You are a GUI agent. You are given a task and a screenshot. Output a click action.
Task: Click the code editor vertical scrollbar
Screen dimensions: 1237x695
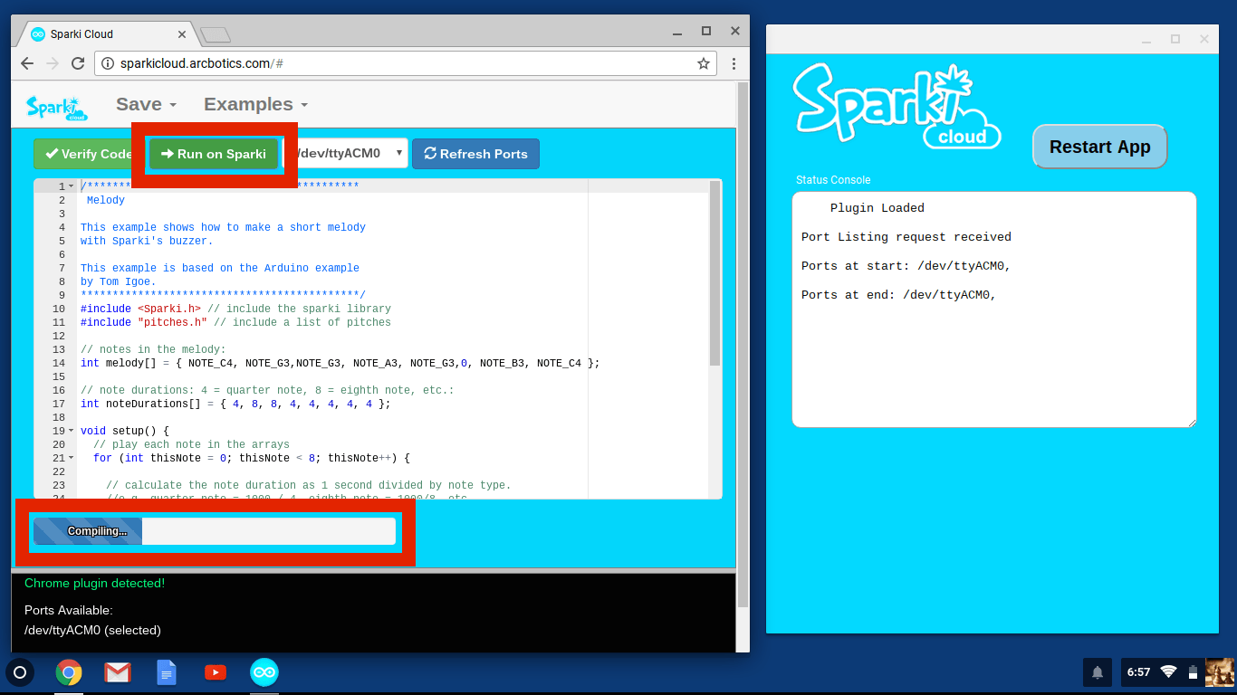point(715,273)
